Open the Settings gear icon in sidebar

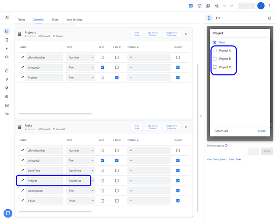click(7, 96)
